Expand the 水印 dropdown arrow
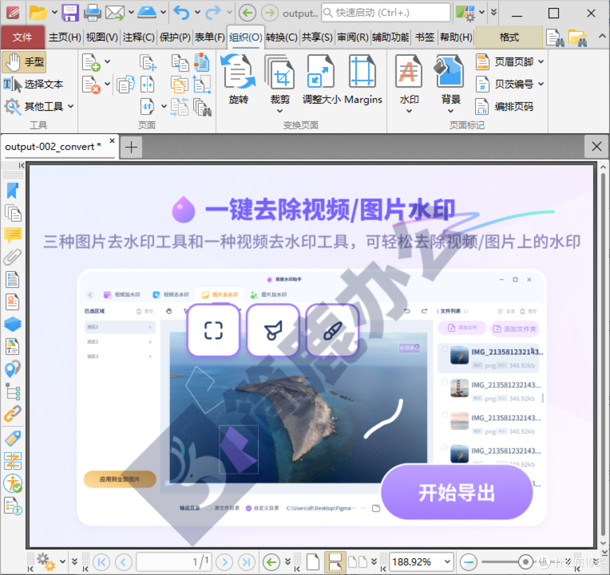Viewport: 610px width, 575px height. click(x=409, y=112)
